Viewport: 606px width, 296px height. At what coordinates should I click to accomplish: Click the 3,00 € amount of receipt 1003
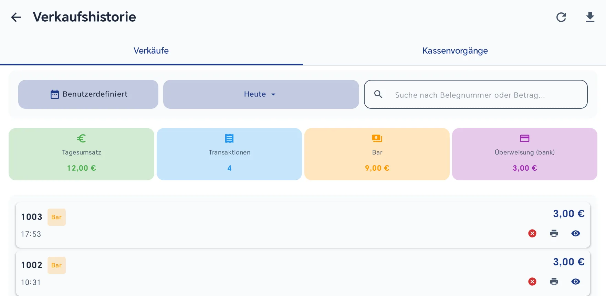pos(569,214)
